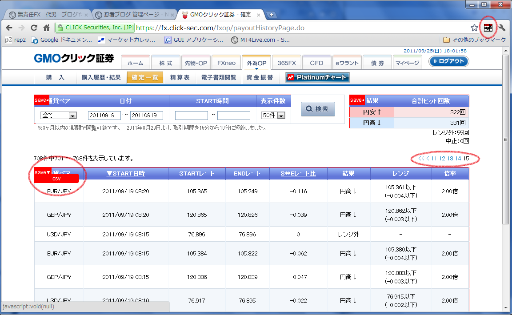The height and width of the screenshot is (315, 512).
Task: Focus the START時間 from field
Action: tap(192, 115)
